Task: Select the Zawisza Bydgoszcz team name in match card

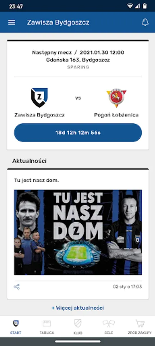Action: (x=40, y=115)
